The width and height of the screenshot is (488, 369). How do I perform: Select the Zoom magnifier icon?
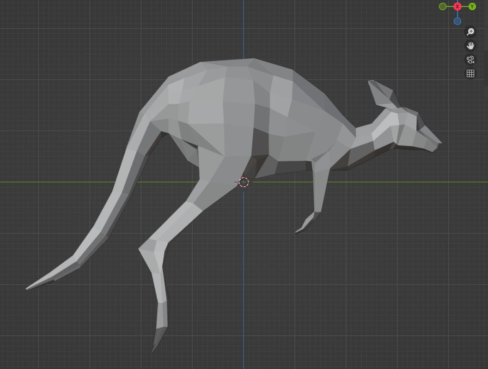(x=470, y=31)
